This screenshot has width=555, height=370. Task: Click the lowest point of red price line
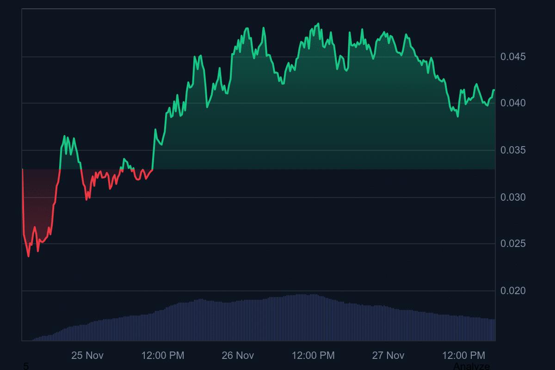click(29, 256)
